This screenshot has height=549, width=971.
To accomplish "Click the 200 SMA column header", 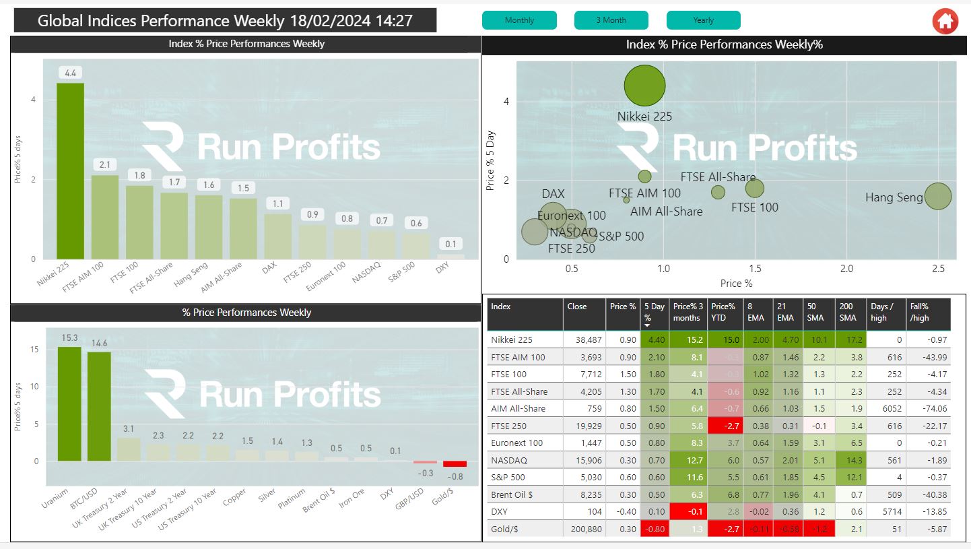I will click(846, 313).
